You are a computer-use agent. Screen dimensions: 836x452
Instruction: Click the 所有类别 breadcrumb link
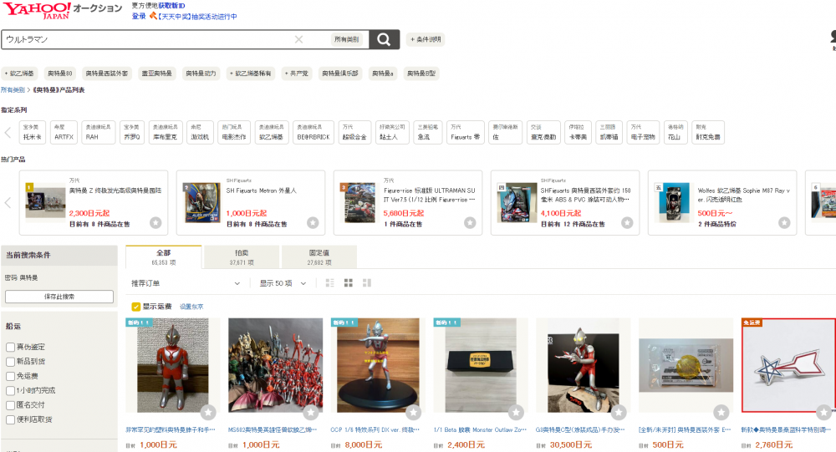(x=13, y=90)
